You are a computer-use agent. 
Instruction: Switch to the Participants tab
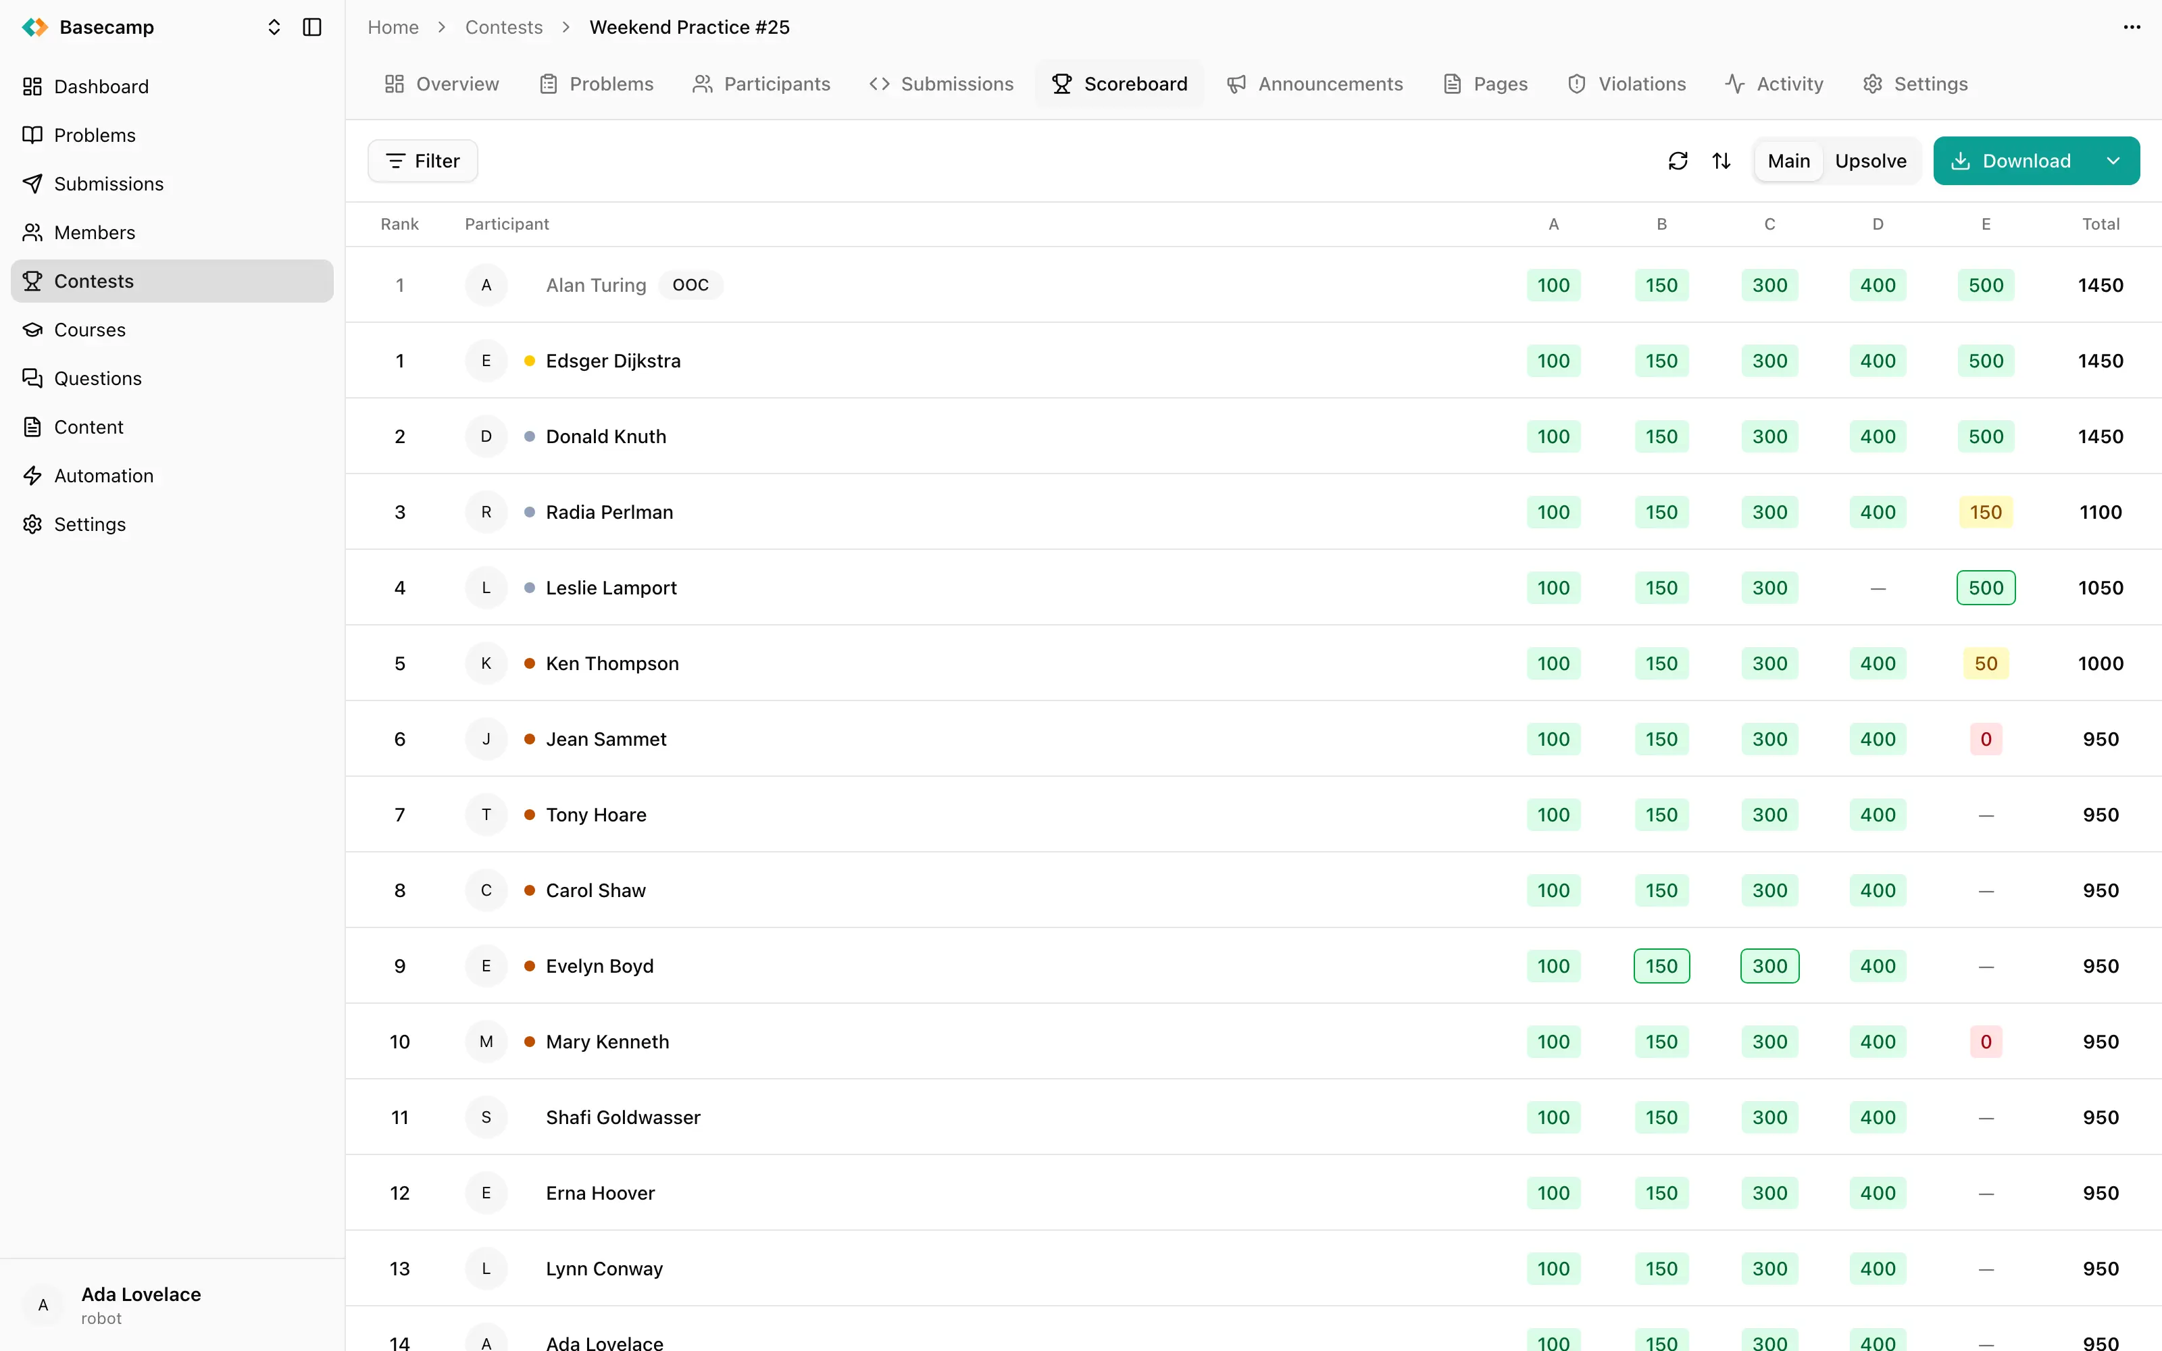pyautogui.click(x=761, y=84)
